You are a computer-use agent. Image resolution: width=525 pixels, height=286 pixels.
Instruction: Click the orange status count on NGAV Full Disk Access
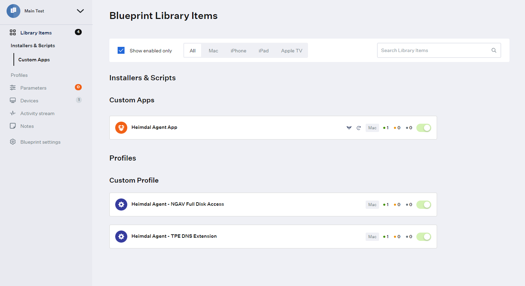397,205
